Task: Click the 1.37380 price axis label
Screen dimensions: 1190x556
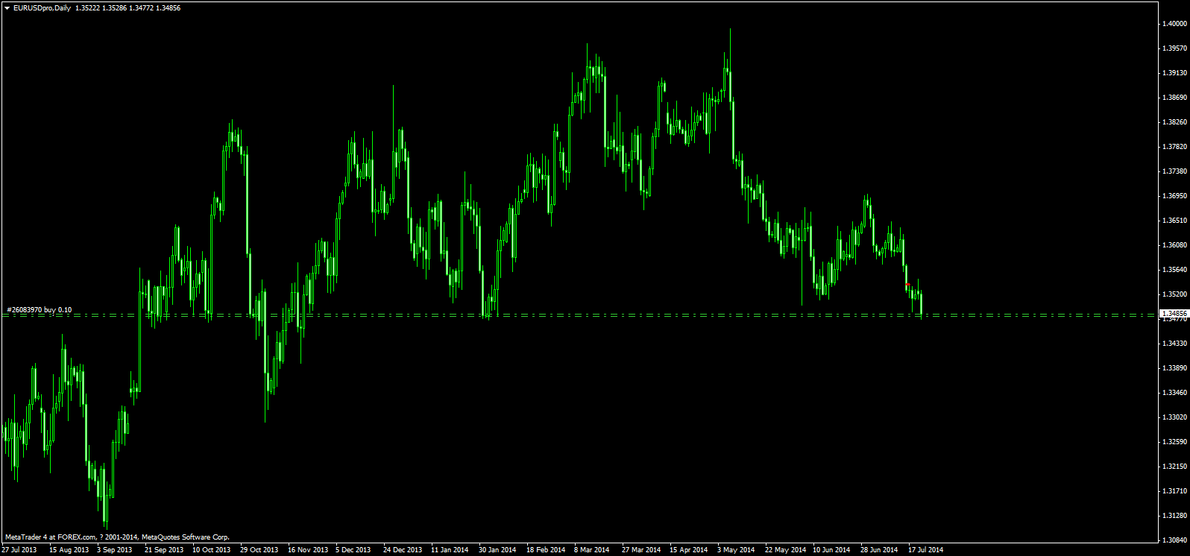Action: click(1174, 171)
